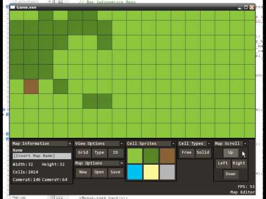Image resolution: width=266 pixels, height=199 pixels.
Task: Collapse the Map Information panel
Action: pos(70,144)
